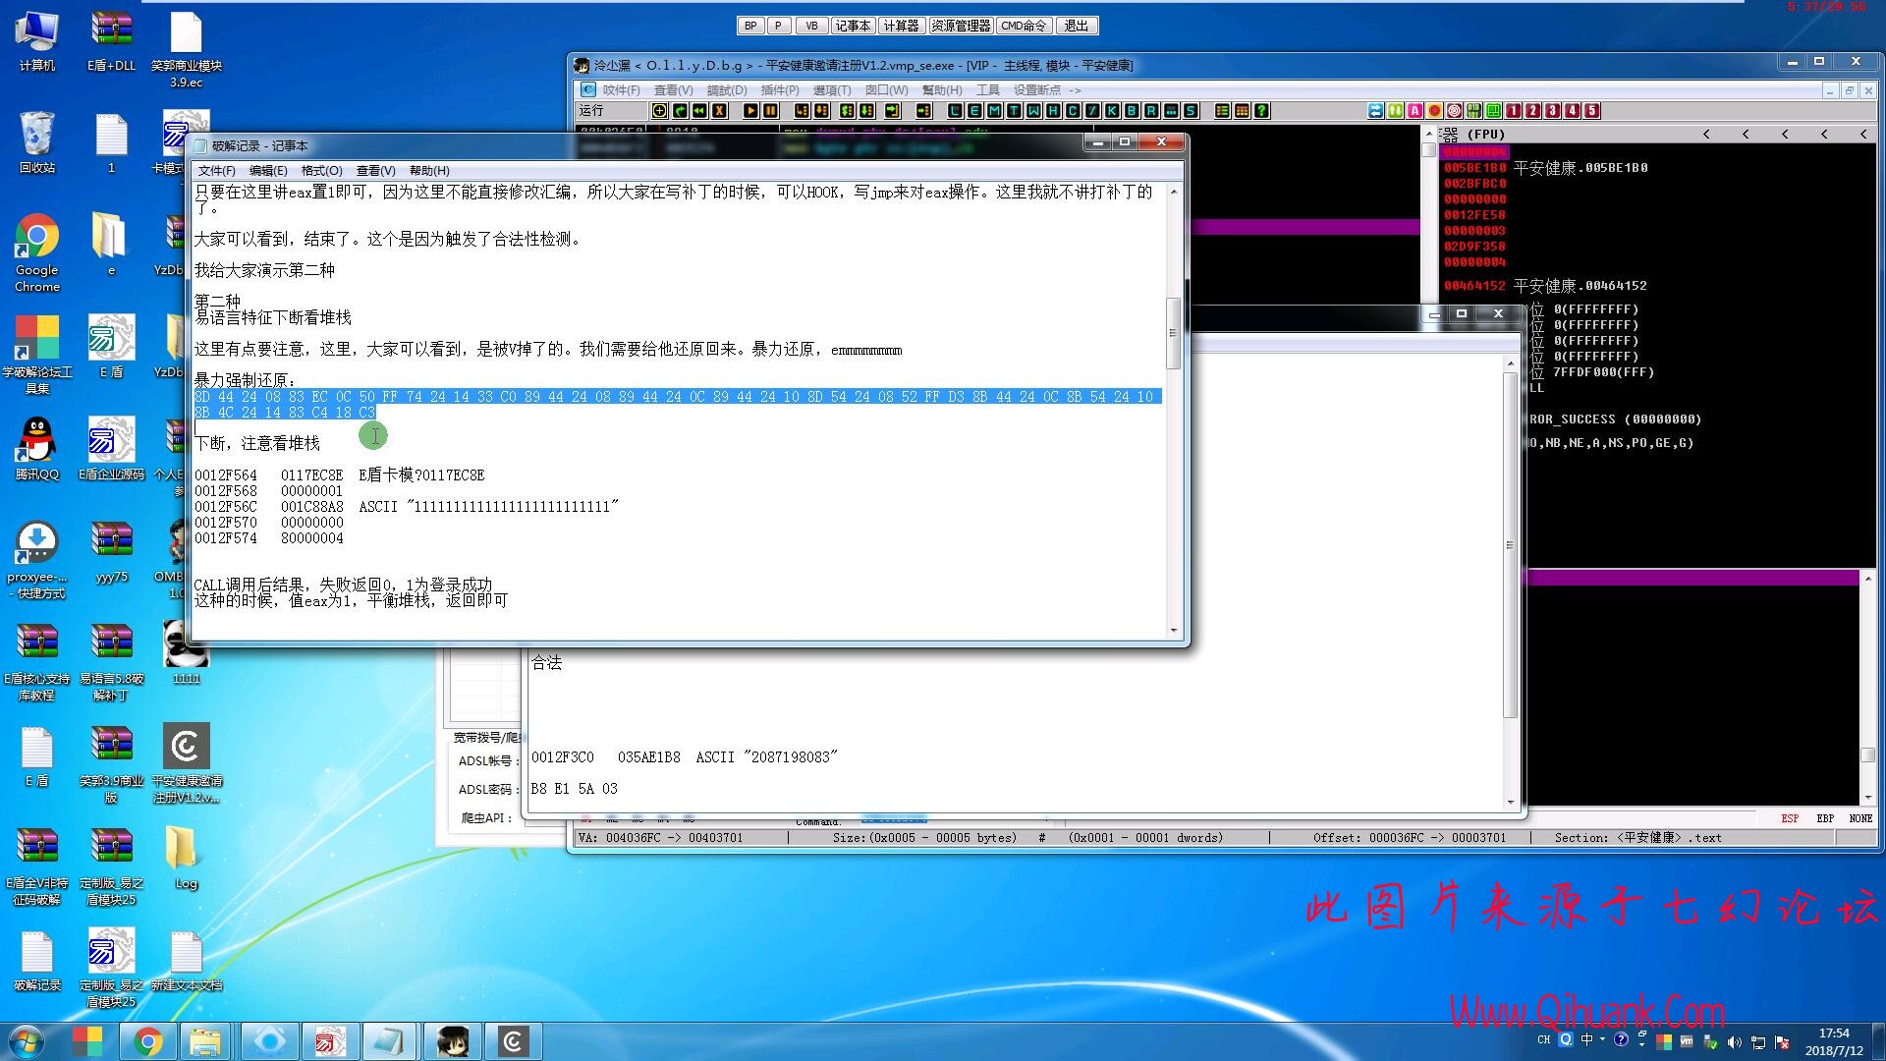Click the BP button in top bar

[750, 26]
